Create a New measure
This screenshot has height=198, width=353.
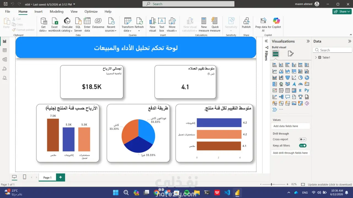(204, 25)
